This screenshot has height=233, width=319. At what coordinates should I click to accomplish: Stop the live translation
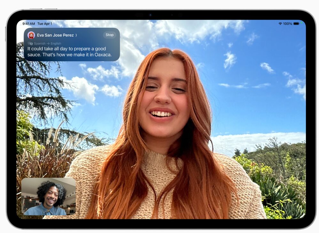[109, 35]
